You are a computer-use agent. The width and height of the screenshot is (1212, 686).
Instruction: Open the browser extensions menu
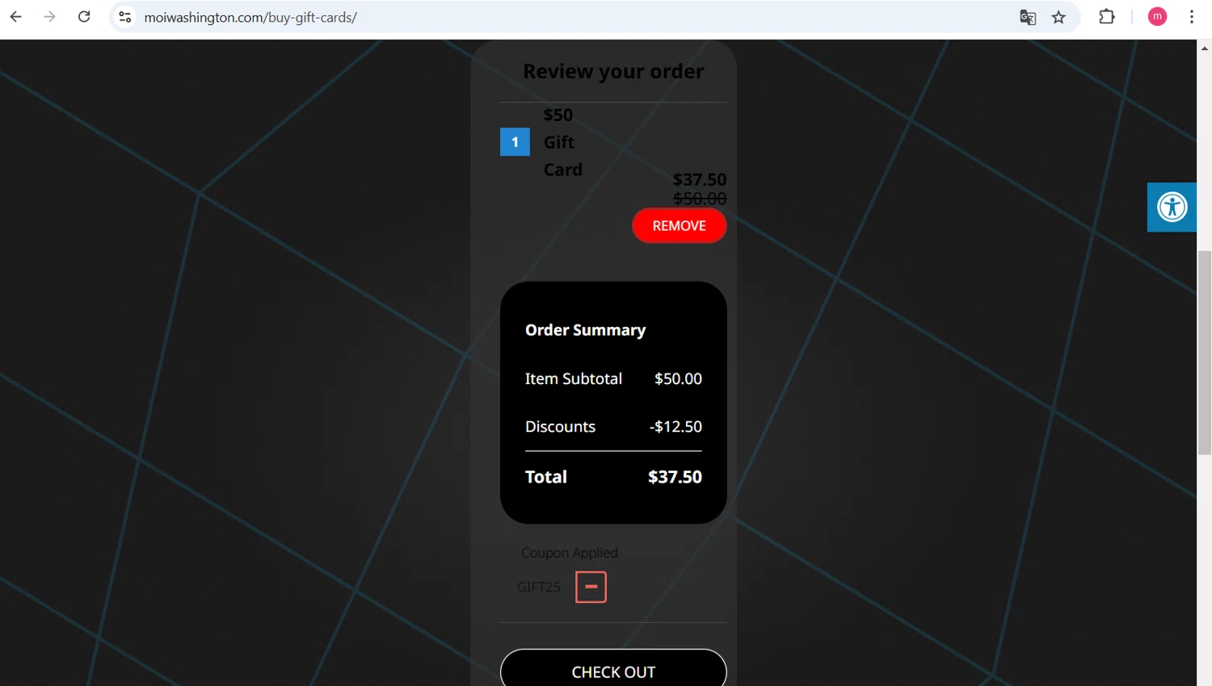pos(1107,17)
